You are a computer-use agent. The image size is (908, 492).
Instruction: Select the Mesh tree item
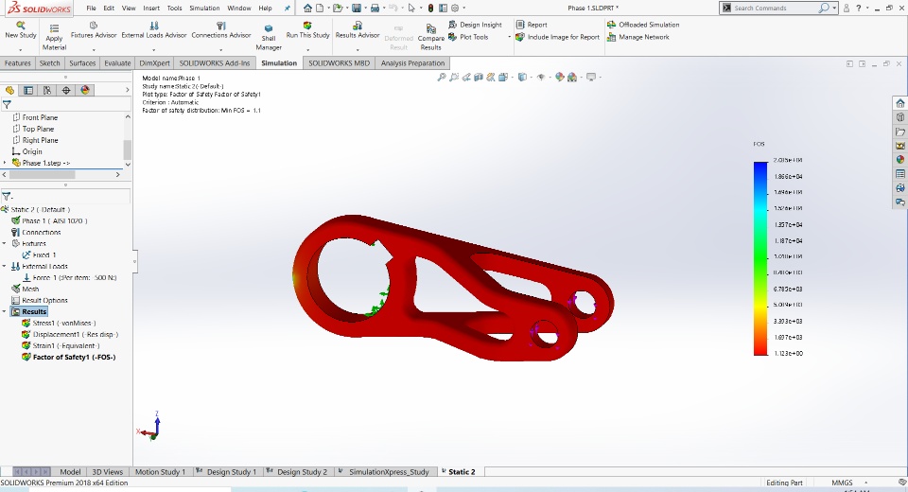[x=30, y=289]
